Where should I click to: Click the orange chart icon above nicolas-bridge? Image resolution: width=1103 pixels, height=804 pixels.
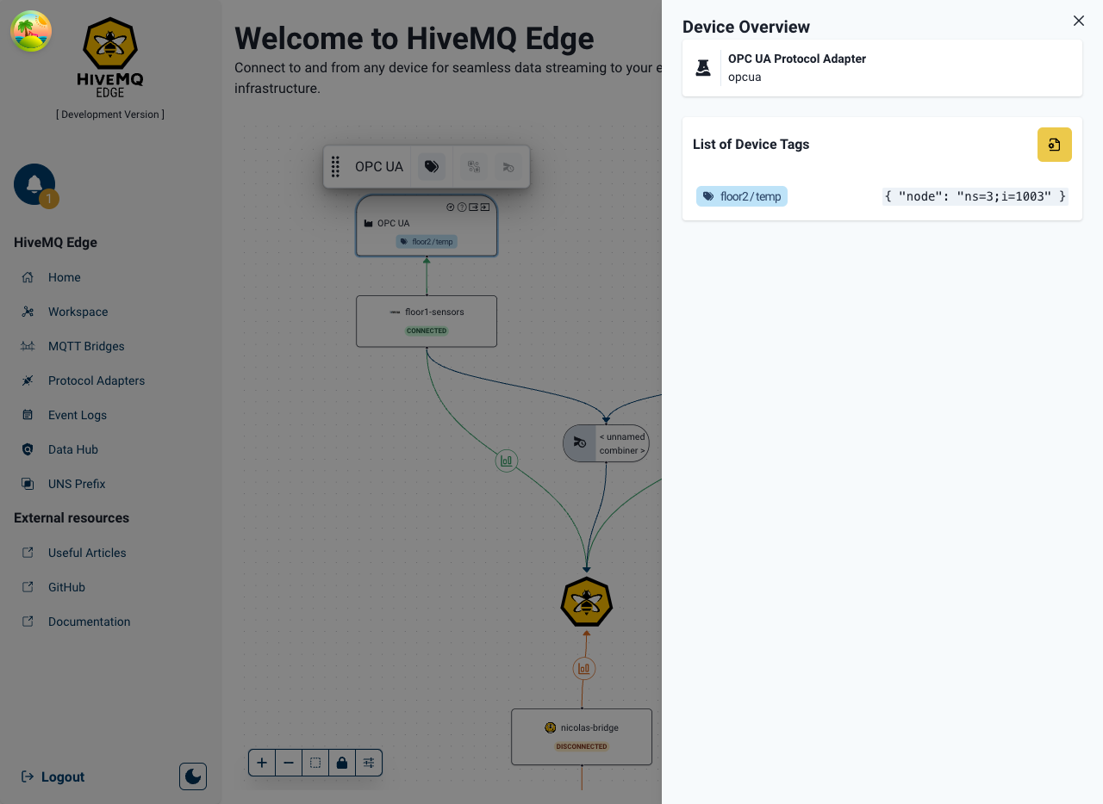click(584, 668)
